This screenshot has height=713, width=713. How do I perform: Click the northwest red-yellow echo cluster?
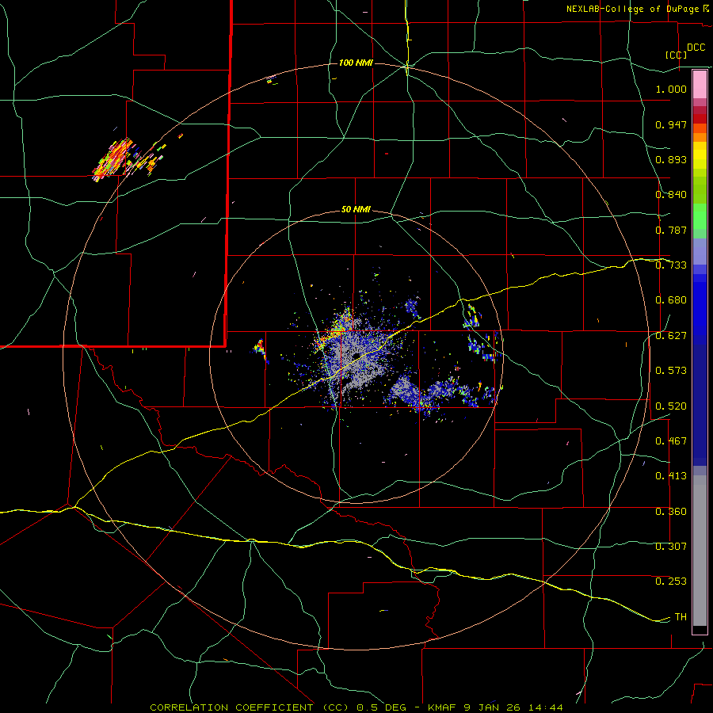point(113,159)
